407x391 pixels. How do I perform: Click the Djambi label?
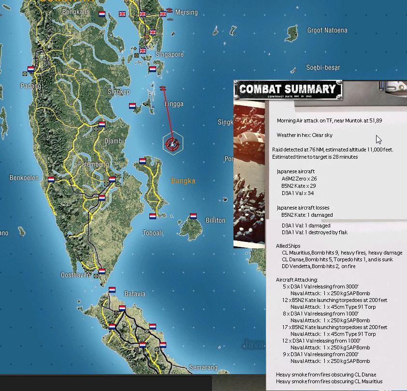pos(114,141)
